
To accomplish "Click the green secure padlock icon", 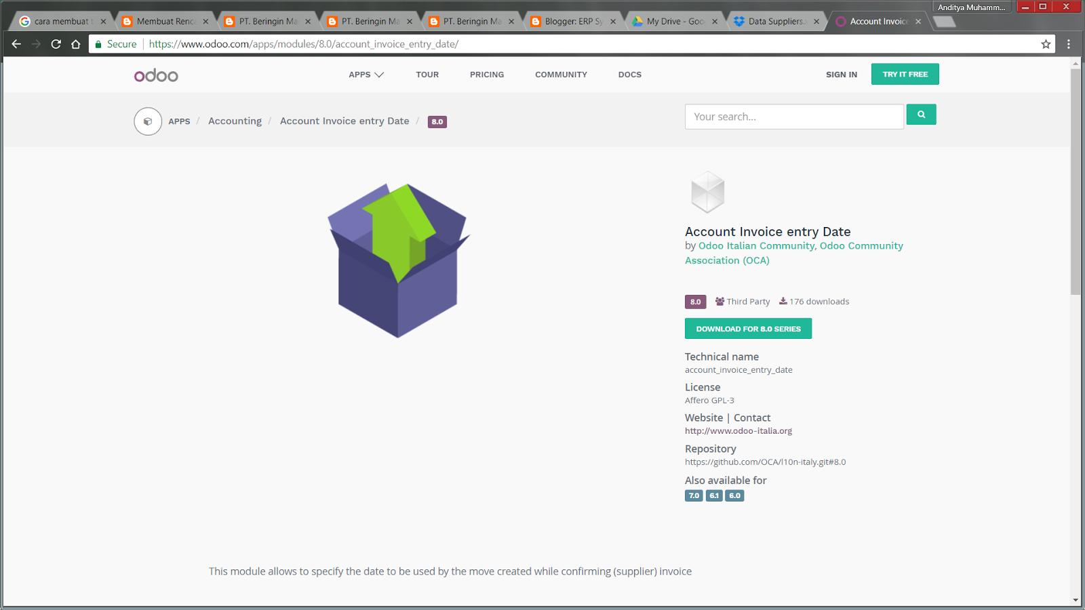I will (98, 44).
